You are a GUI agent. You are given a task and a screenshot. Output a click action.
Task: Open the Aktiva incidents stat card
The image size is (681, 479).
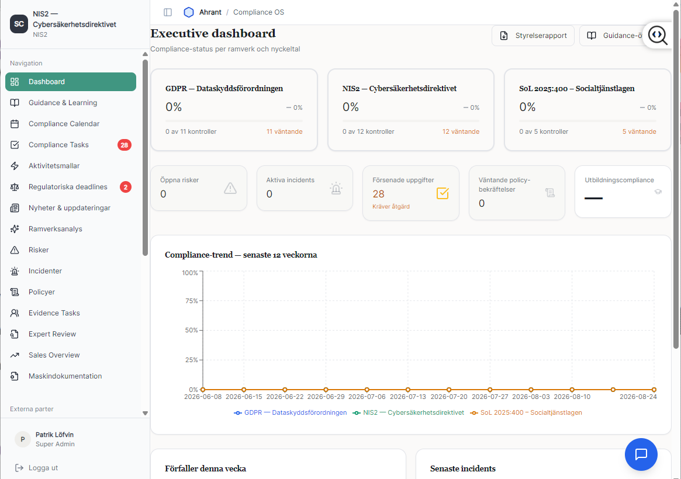point(305,188)
